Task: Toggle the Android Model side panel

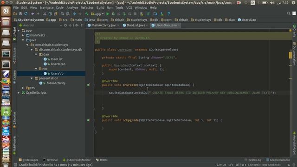Action: point(294,143)
